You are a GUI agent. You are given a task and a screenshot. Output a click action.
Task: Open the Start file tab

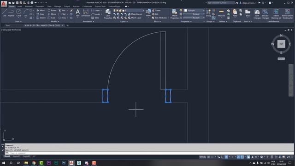click(7, 25)
